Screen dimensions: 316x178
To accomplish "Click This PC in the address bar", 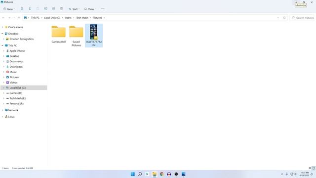I will (x=35, y=18).
